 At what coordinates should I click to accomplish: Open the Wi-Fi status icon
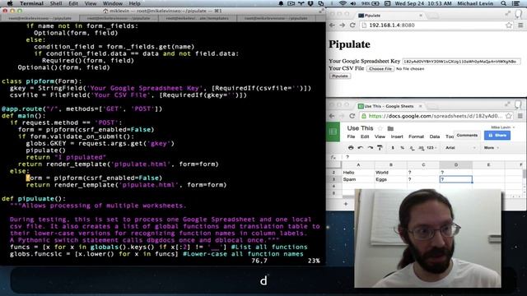343,3
